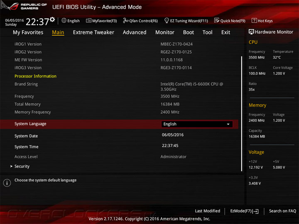
Task: Click the BCLK 100.0 MHz reading
Action: click(x=257, y=73)
